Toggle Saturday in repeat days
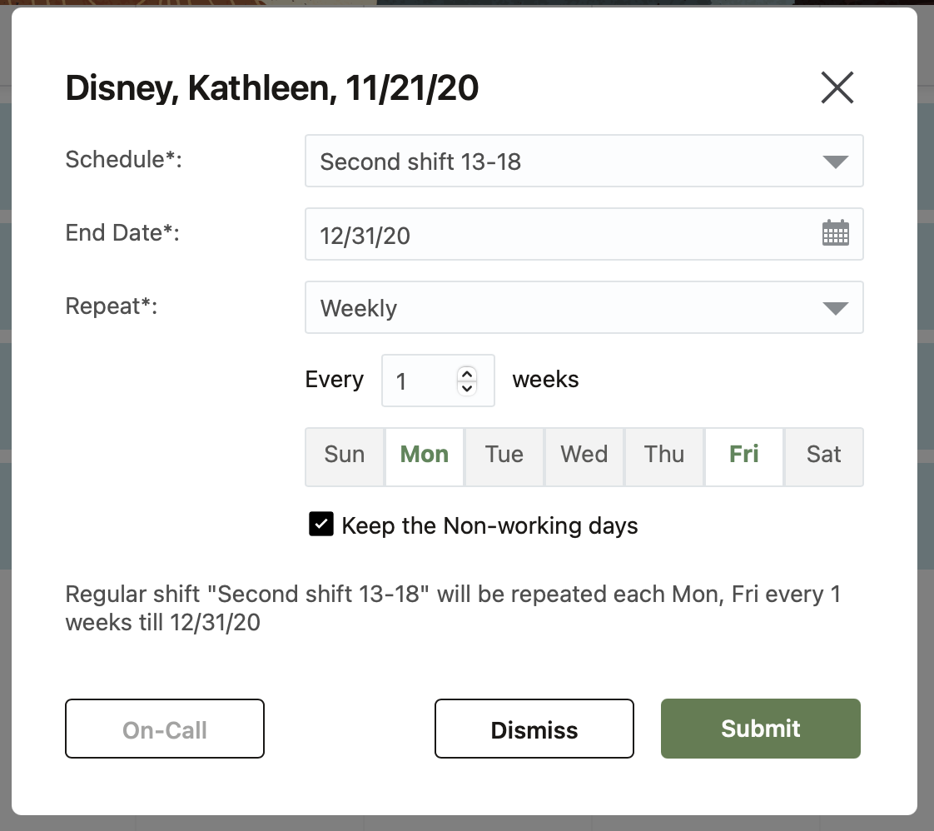934x831 pixels. tap(824, 455)
